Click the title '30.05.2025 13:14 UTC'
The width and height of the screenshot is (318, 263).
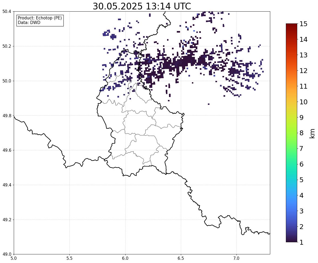tap(142, 6)
